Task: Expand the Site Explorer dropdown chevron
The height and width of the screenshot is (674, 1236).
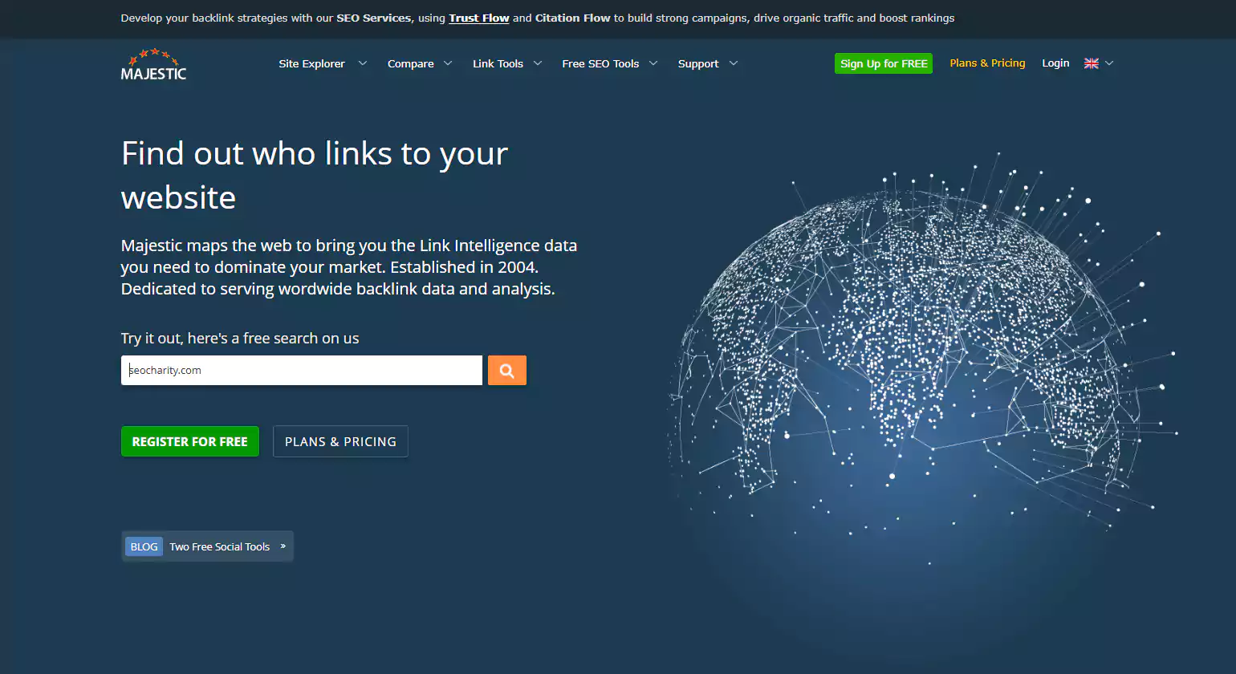Action: click(x=362, y=63)
